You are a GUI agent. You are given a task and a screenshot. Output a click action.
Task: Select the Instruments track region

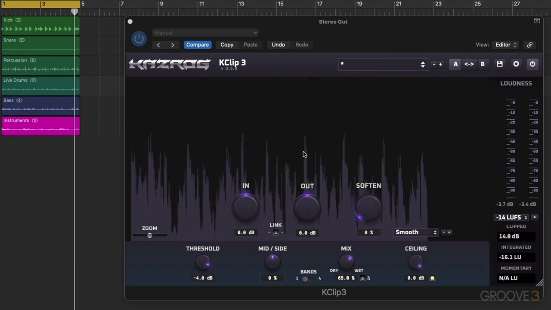pyautogui.click(x=40, y=126)
